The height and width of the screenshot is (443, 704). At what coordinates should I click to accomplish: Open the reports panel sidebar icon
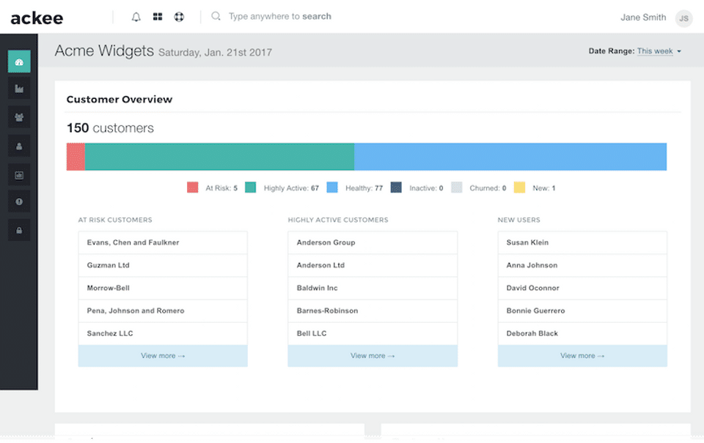pyautogui.click(x=19, y=175)
